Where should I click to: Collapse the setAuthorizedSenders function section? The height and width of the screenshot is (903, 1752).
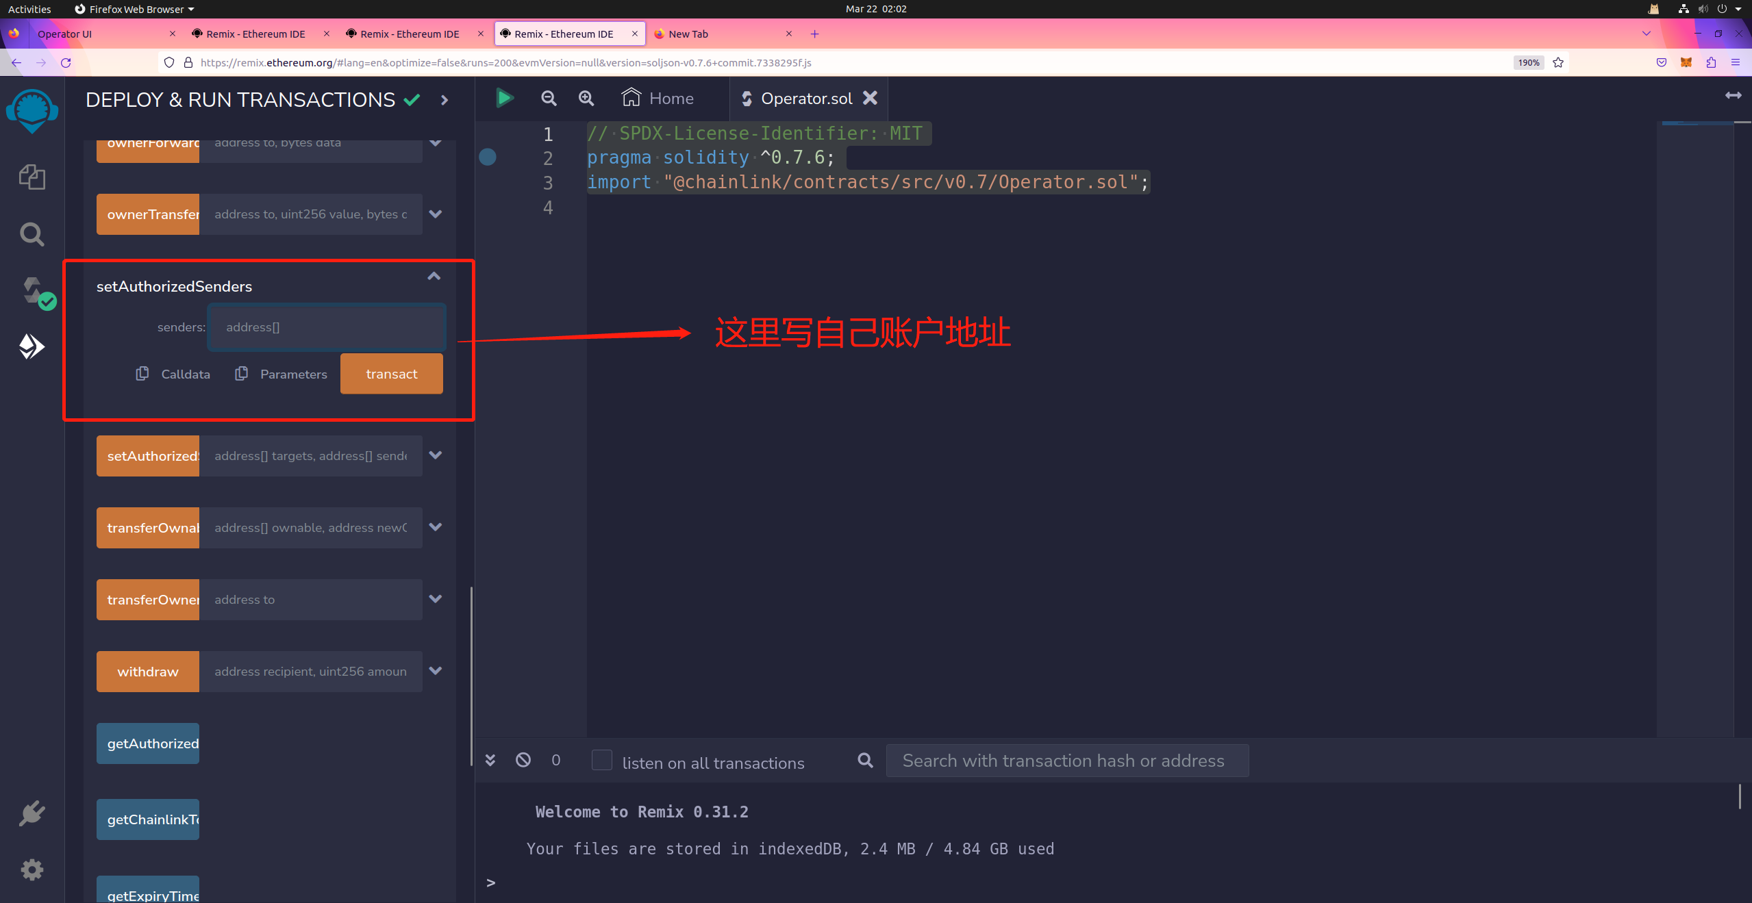coord(434,276)
